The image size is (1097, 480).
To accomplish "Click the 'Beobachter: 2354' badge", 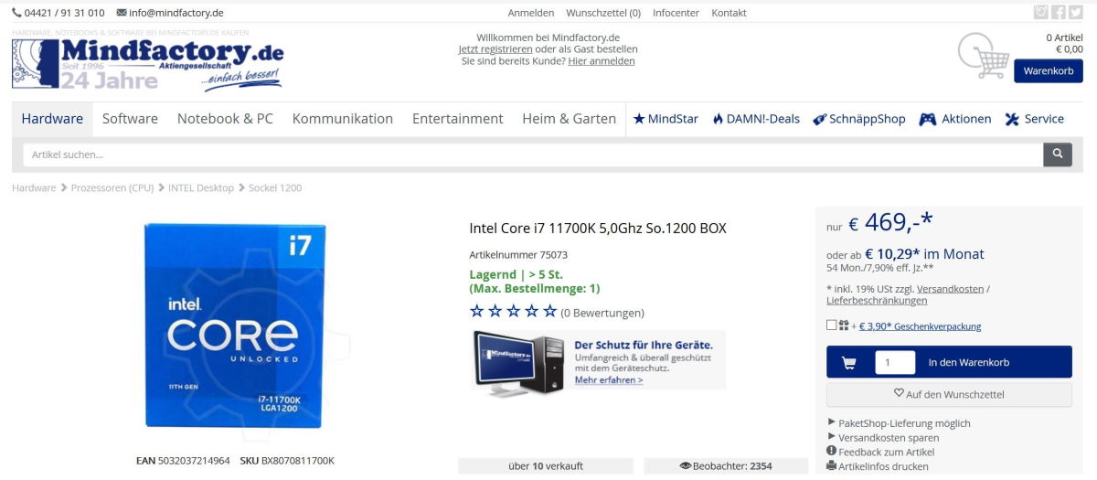I will [x=726, y=466].
